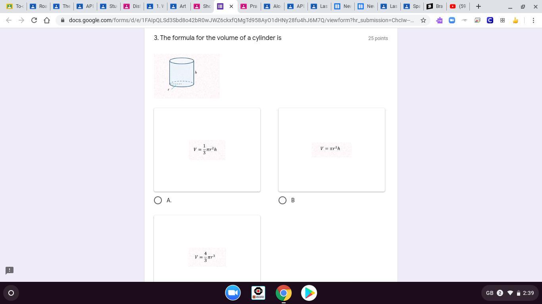Open the system status tray showing 2:39
The height and width of the screenshot is (304, 542).
click(x=510, y=293)
